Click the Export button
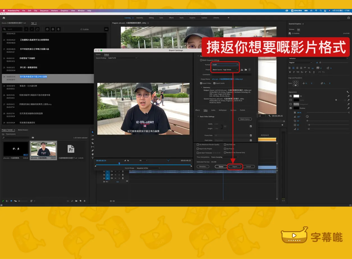This screenshot has height=259, width=352. (x=235, y=167)
